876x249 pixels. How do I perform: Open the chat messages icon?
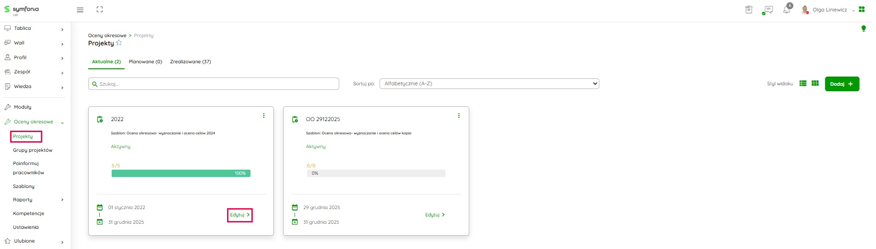(x=768, y=10)
